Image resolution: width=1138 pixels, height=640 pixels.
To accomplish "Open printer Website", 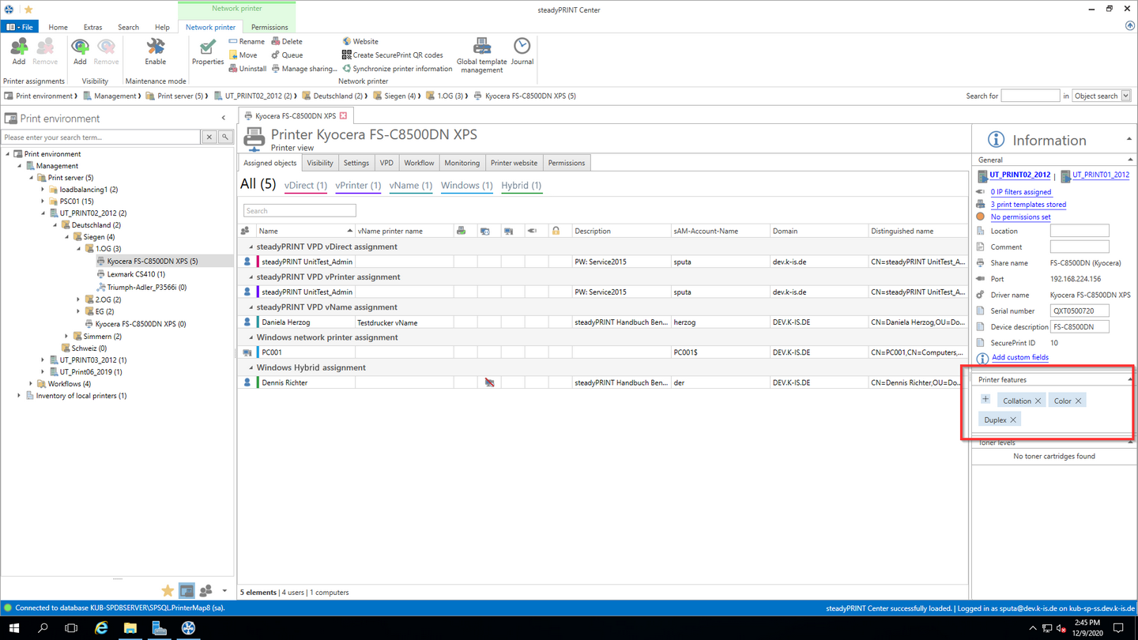I will (x=360, y=41).
